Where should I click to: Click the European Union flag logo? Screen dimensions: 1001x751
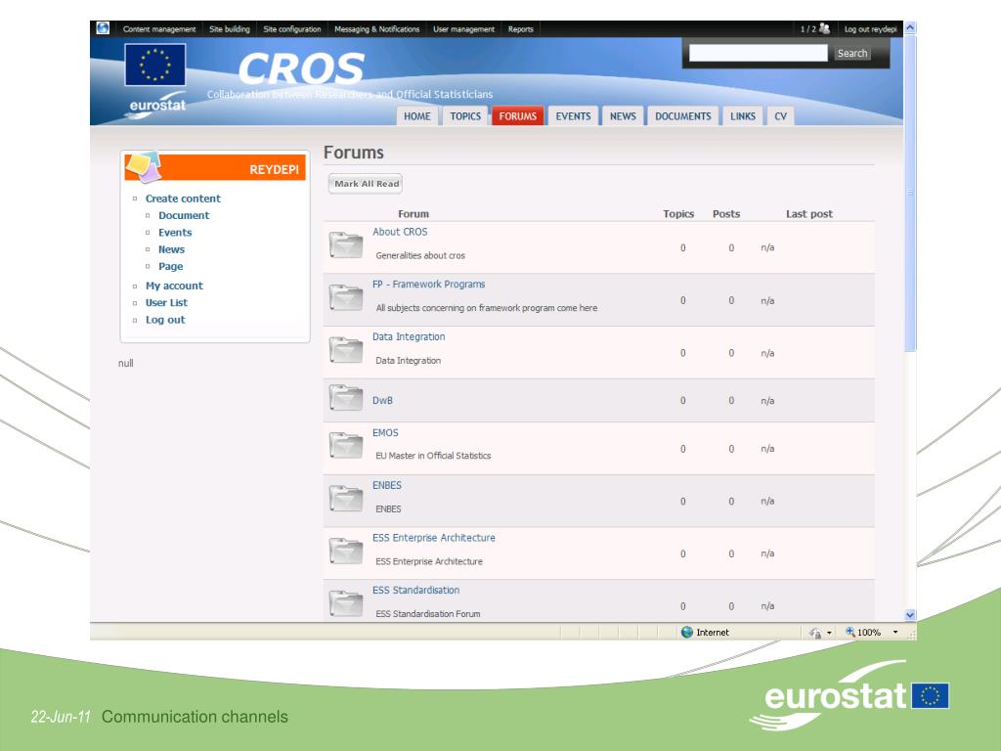[155, 65]
